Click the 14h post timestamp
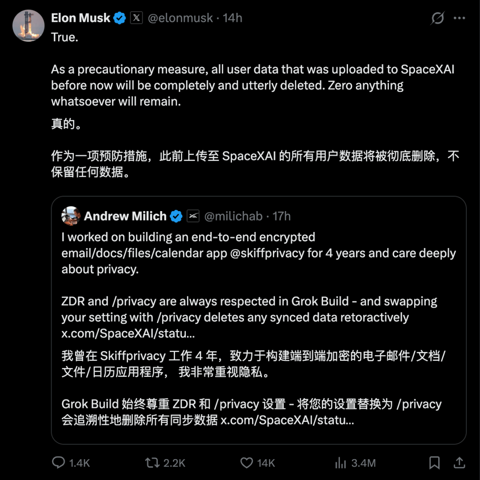480x480 pixels. coord(232,18)
